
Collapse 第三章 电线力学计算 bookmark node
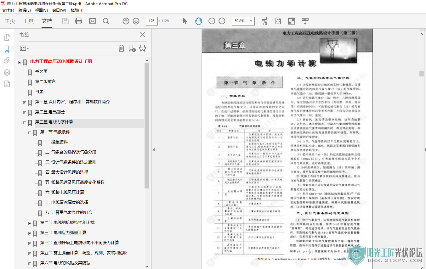tap(25, 123)
